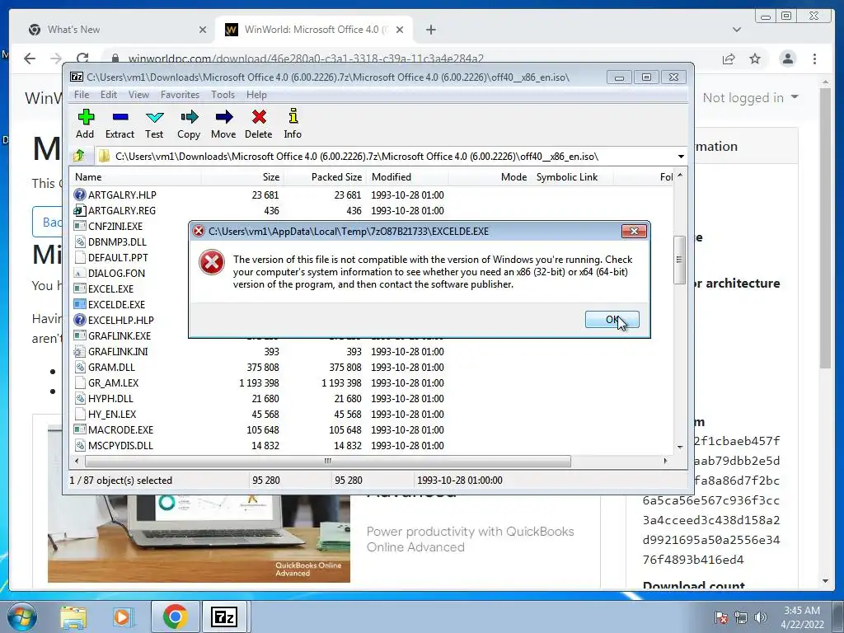Select the EXCELHLP.HLP file icon
844x633 pixels.
click(80, 320)
